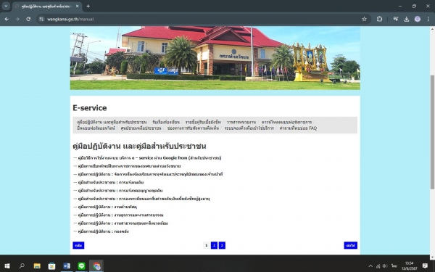Open the browser Extensions puzzle icon

379,19
